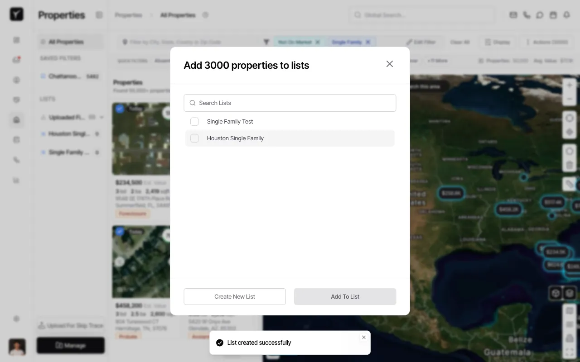Remove the Single Family filter chip
The width and height of the screenshot is (580, 362).
pyautogui.click(x=368, y=42)
